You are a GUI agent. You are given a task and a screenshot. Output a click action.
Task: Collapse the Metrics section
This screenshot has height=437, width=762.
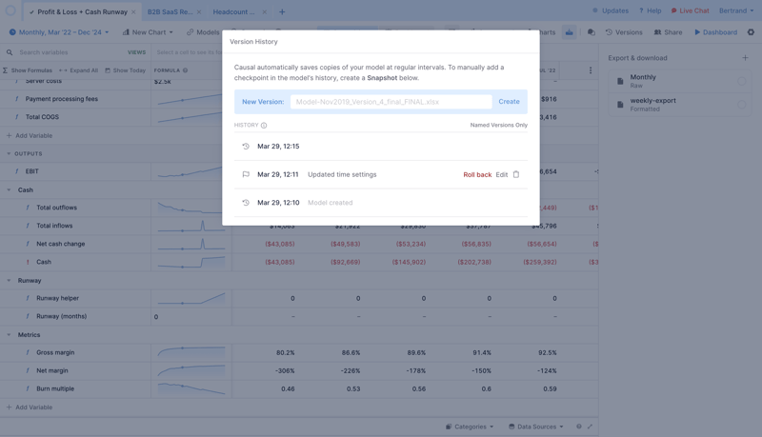coord(10,335)
